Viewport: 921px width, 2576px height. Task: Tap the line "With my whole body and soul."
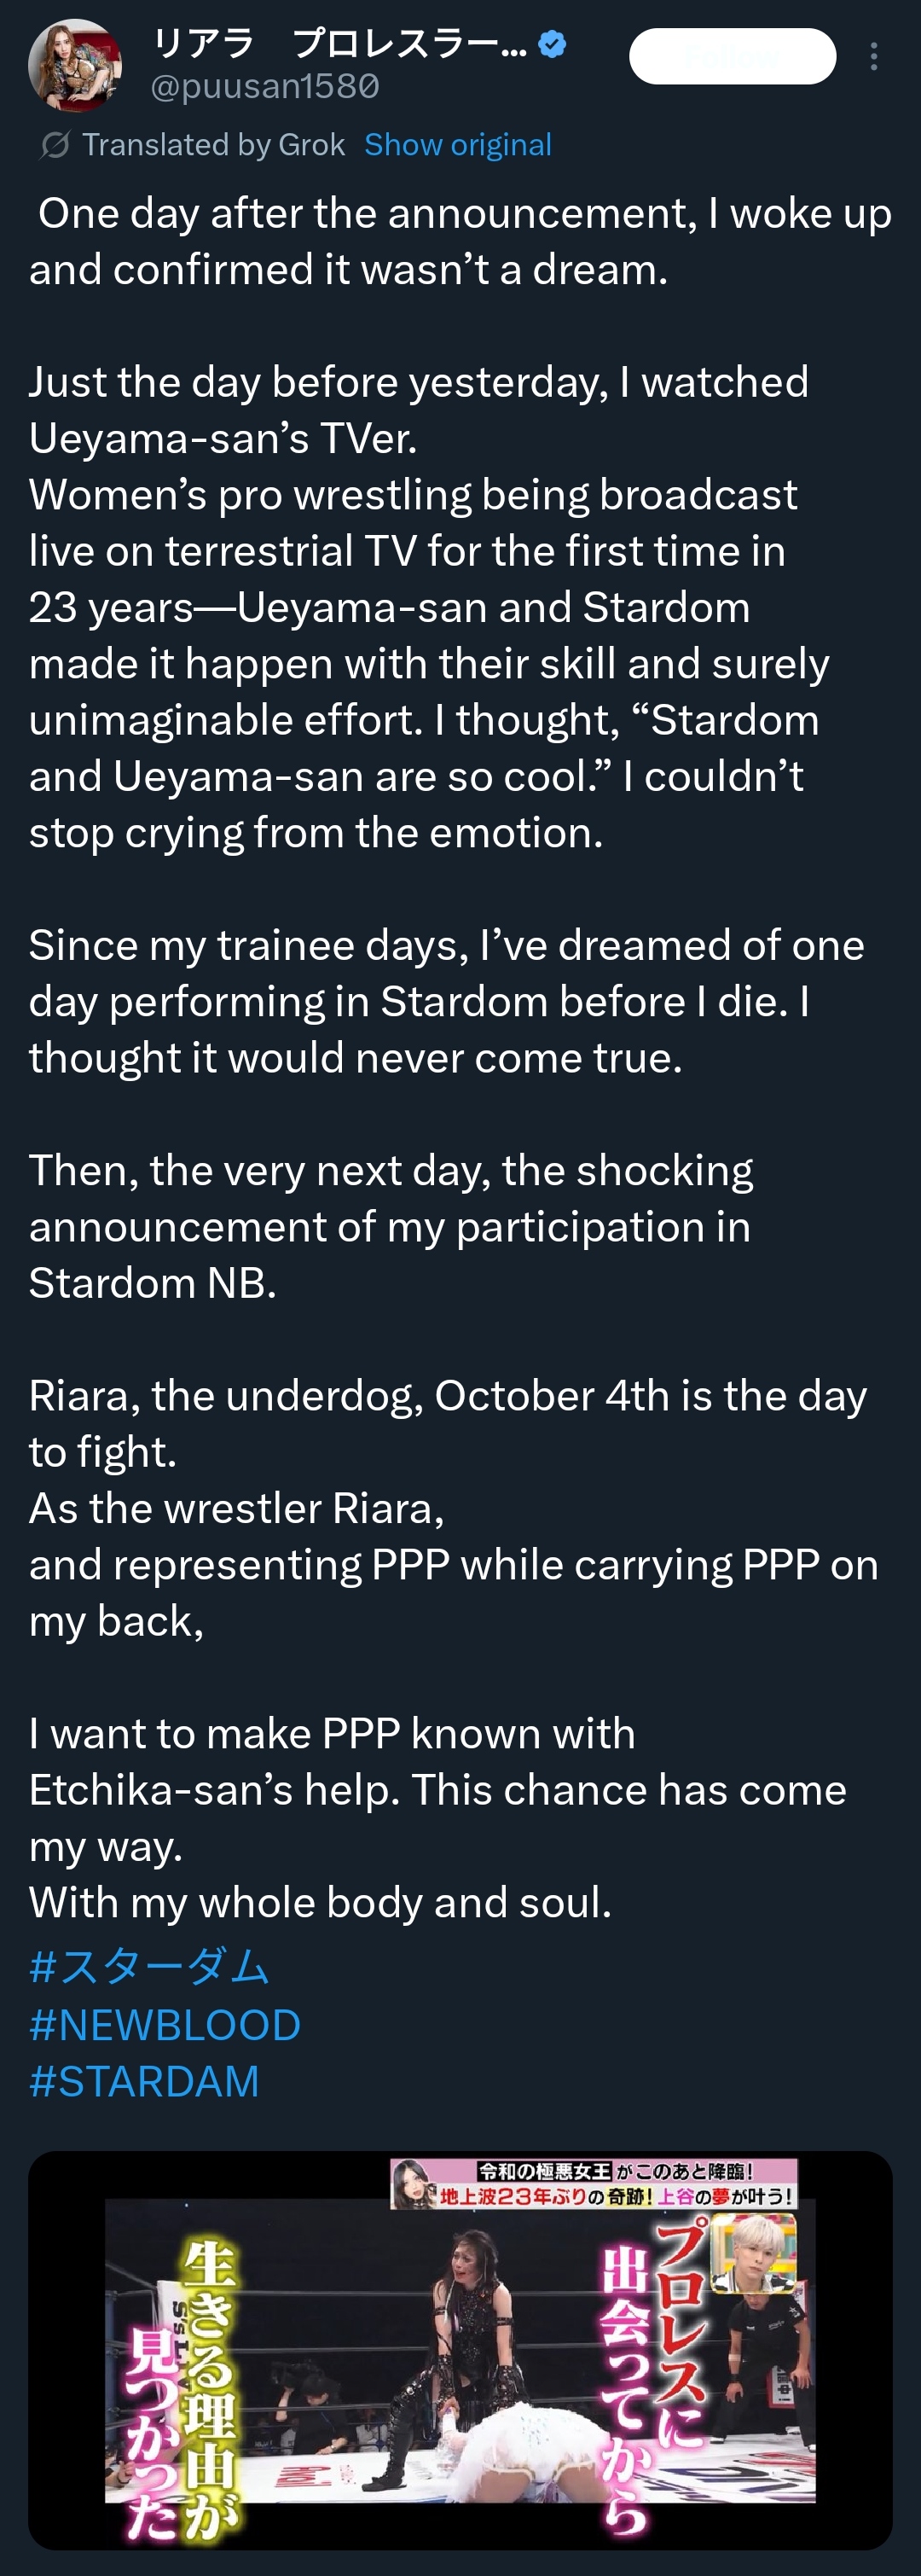[320, 1902]
